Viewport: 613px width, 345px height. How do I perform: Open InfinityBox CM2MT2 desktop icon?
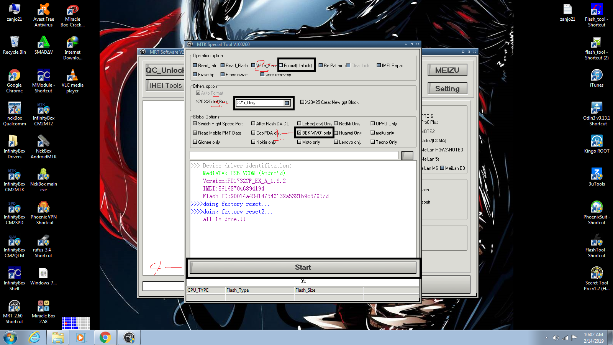point(44,114)
